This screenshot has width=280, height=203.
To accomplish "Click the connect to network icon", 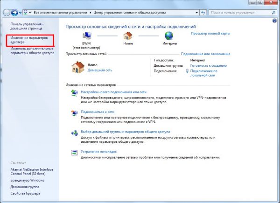I will [74, 113].
